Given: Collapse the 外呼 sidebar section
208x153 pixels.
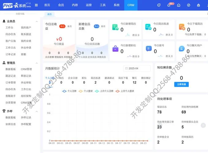Looking at the screenshot, I should 37,111.
